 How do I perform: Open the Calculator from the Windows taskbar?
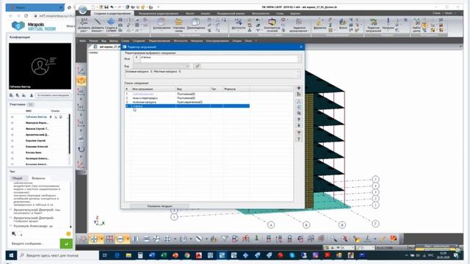140,255
